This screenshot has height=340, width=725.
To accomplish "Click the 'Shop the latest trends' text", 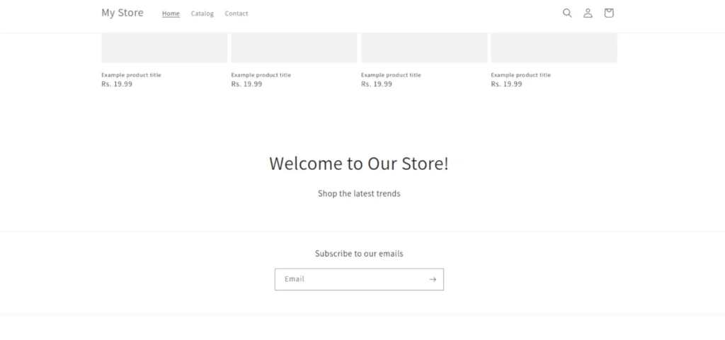I will 359,193.
